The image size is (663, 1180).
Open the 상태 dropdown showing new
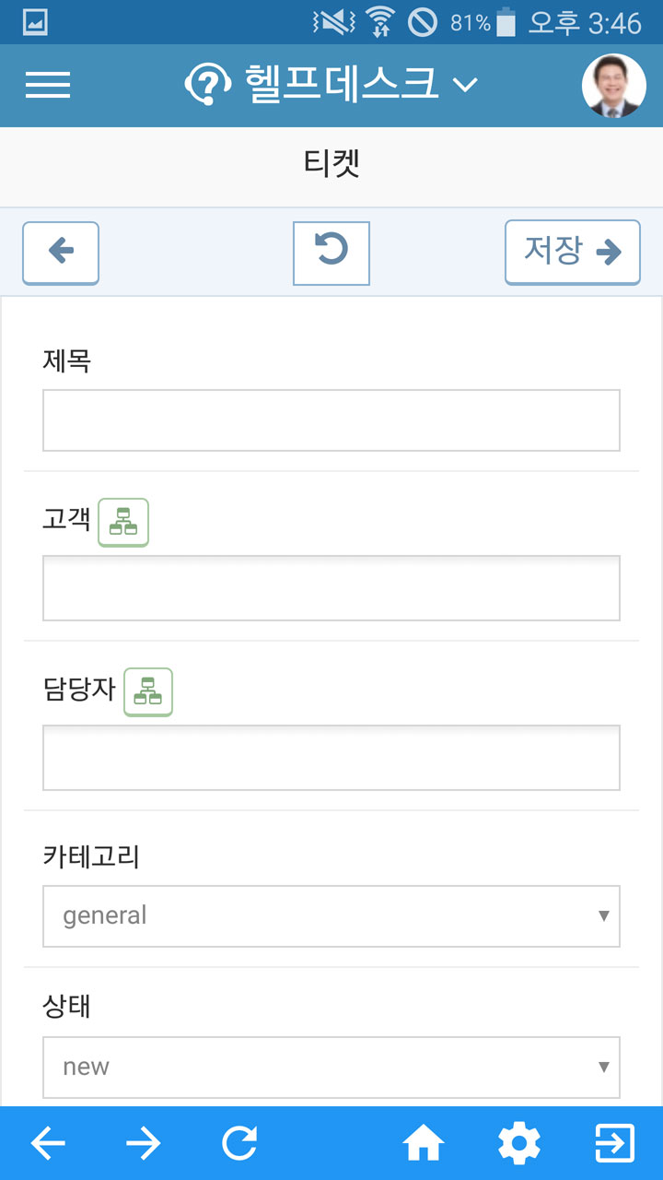[331, 1068]
